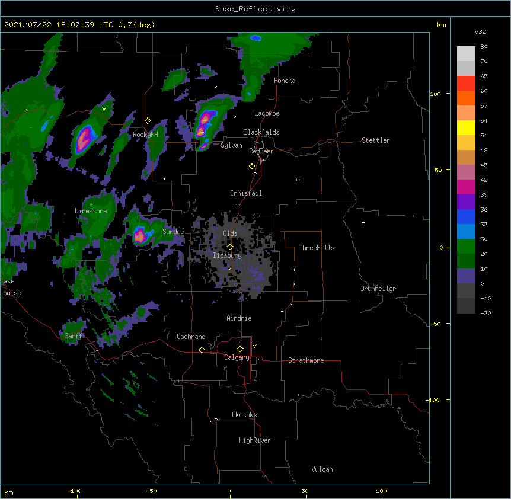The image size is (511, 499).
Task: Click the Ponoka label
Action: pos(285,81)
